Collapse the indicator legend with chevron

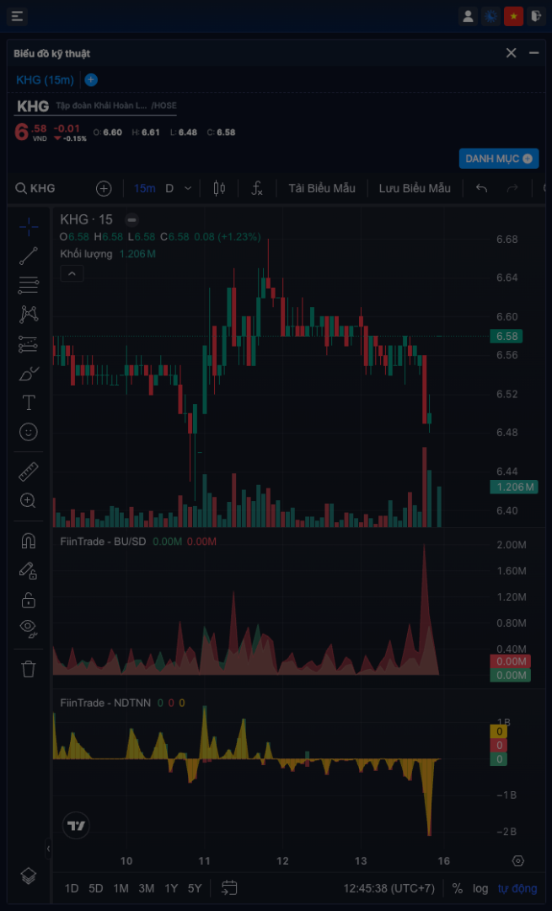[x=72, y=273]
